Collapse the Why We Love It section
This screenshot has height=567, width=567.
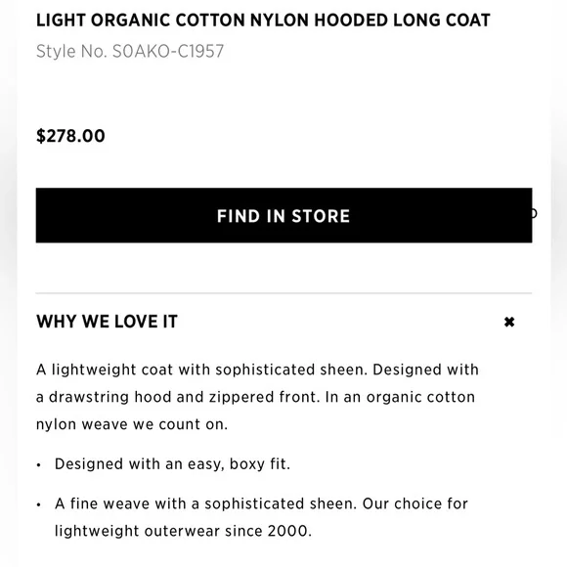point(509,322)
